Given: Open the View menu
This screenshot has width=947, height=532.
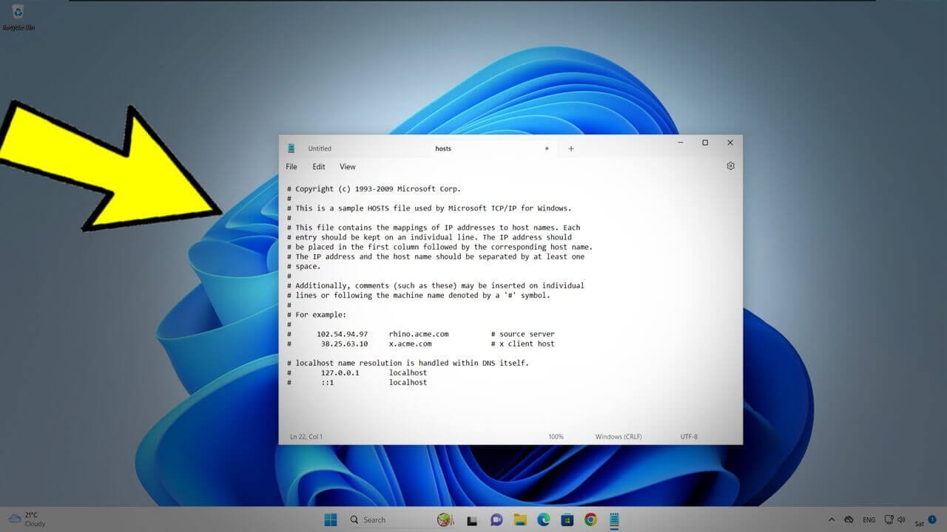Looking at the screenshot, I should pos(348,167).
